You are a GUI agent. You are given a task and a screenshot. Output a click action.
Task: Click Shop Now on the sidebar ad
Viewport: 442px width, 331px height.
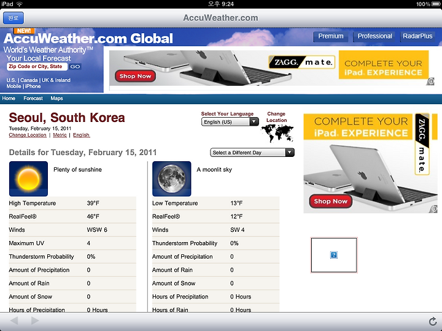point(331,201)
